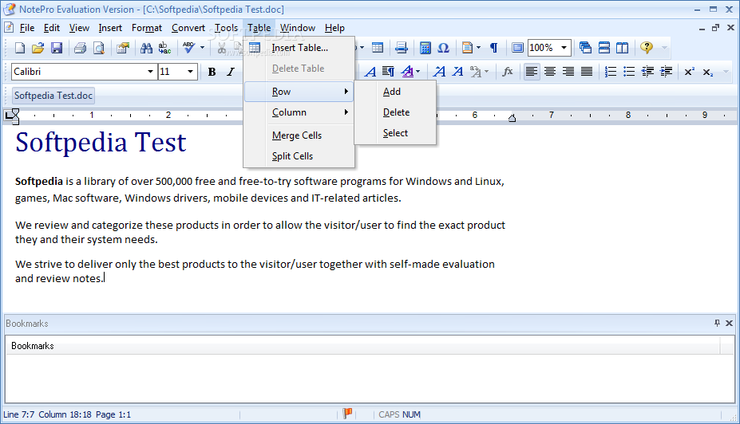The image size is (740, 424).
Task: Increase font size (A with up arrow)
Action: pyautogui.click(x=439, y=72)
